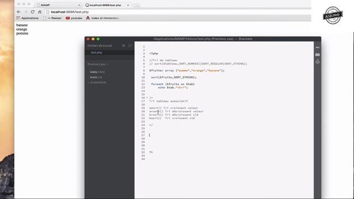354x199 pixels.
Task: Click line number 27 in the gutter
Action: [143, 135]
